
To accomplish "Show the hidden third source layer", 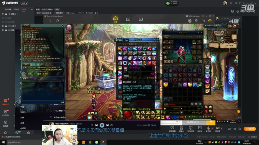I will coord(3,22).
